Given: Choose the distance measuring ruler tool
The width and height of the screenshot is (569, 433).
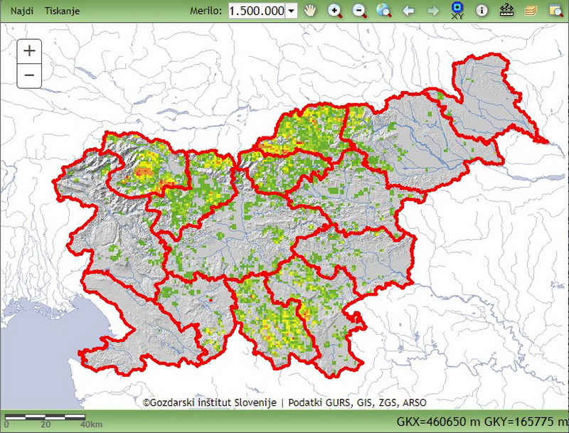Looking at the screenshot, I should (506, 11).
